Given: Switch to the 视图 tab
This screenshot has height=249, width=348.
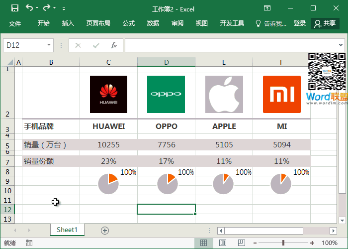Looking at the screenshot, I should pyautogui.click(x=201, y=23).
